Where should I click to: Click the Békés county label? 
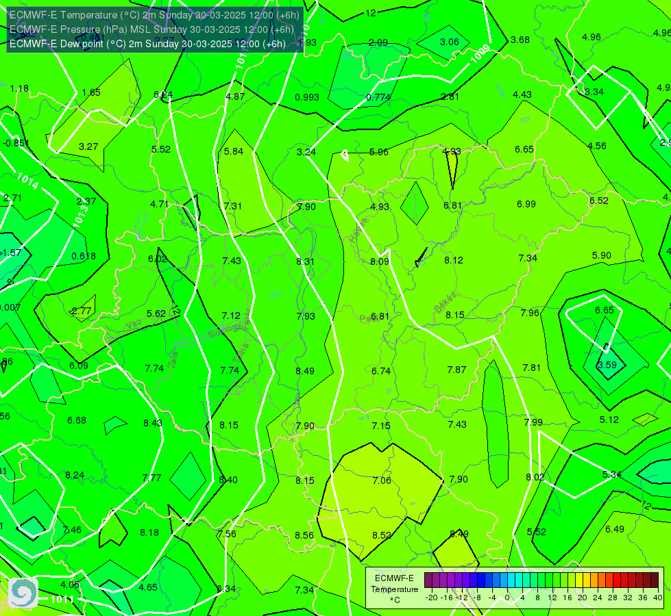(446, 303)
